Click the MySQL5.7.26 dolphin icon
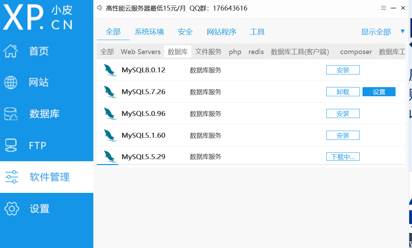412x248 pixels. point(110,92)
